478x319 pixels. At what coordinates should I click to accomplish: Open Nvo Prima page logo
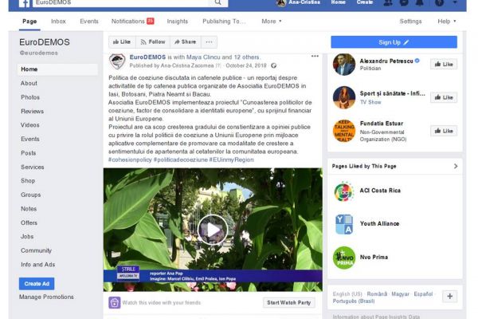click(x=344, y=258)
